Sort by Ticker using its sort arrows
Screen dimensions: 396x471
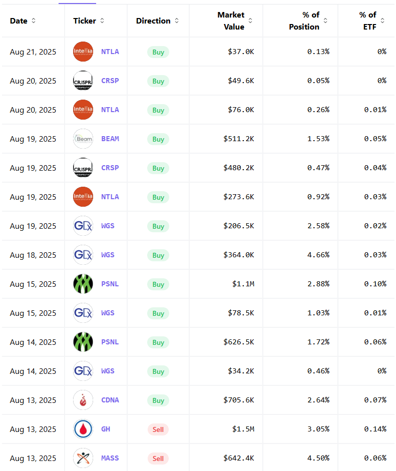tap(102, 21)
